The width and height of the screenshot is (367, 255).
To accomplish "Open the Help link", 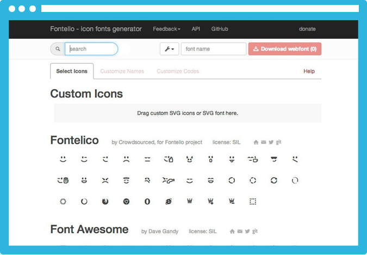I will 309,71.
